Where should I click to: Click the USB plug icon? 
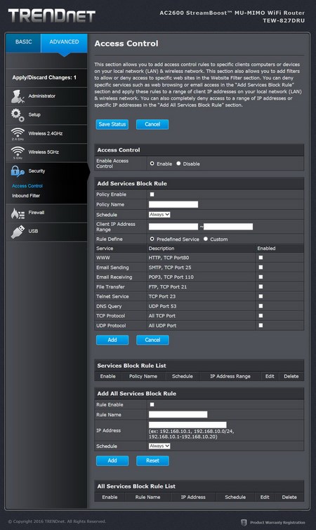(18, 232)
